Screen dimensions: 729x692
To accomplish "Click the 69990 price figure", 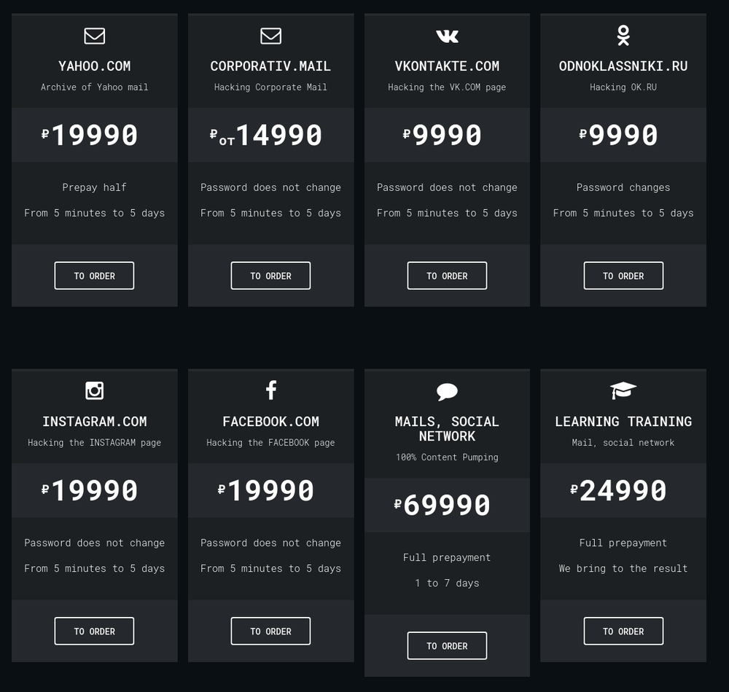I will (x=447, y=505).
